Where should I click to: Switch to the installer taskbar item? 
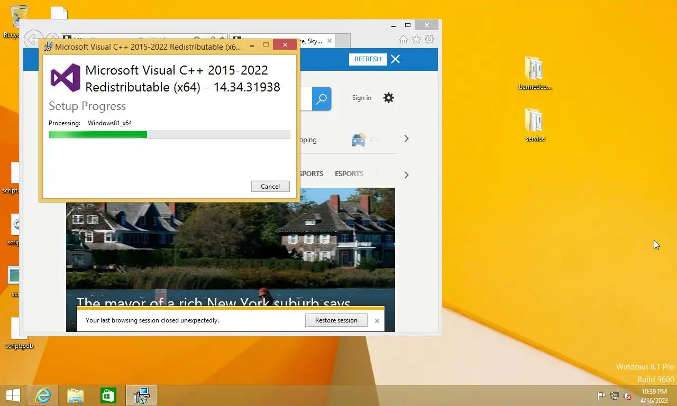point(141,395)
